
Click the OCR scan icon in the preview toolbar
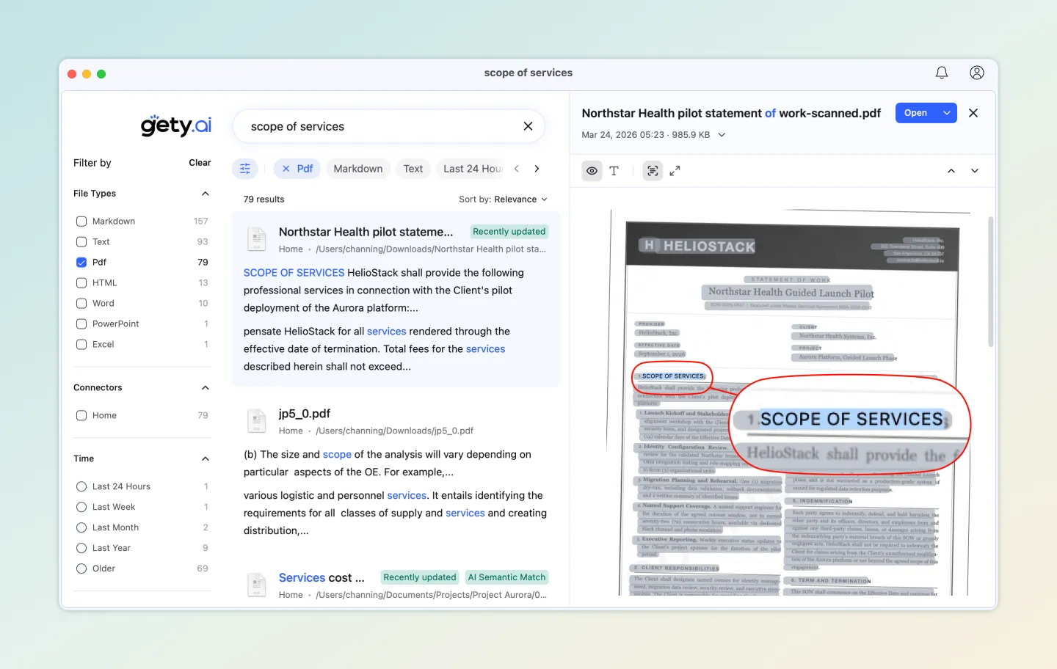click(x=652, y=170)
